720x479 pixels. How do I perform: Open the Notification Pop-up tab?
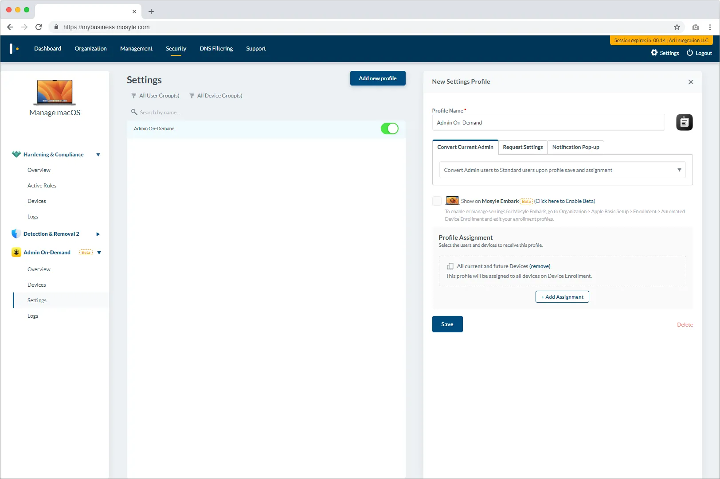(x=575, y=147)
